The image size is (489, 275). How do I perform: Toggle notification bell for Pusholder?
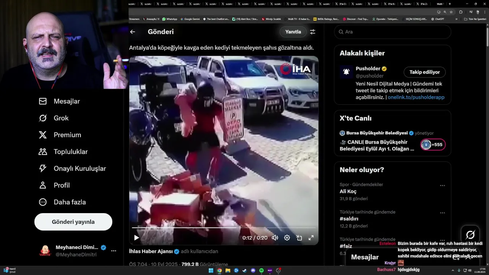[346, 72]
